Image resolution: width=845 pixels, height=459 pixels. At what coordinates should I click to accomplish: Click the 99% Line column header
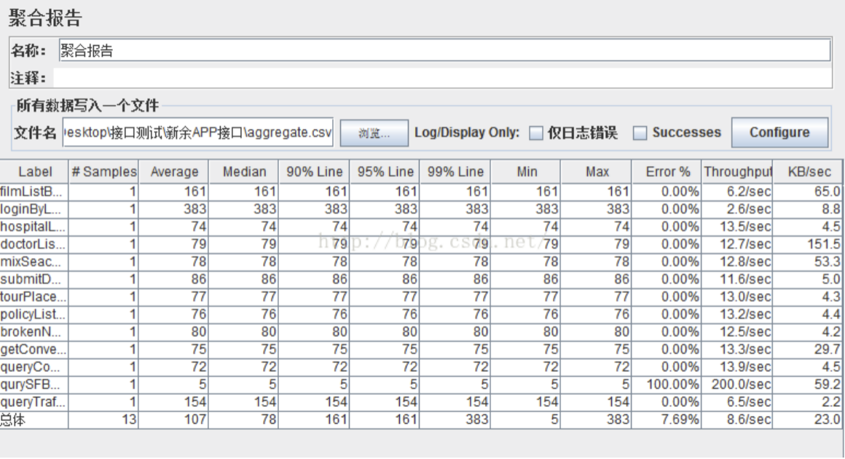tap(455, 172)
